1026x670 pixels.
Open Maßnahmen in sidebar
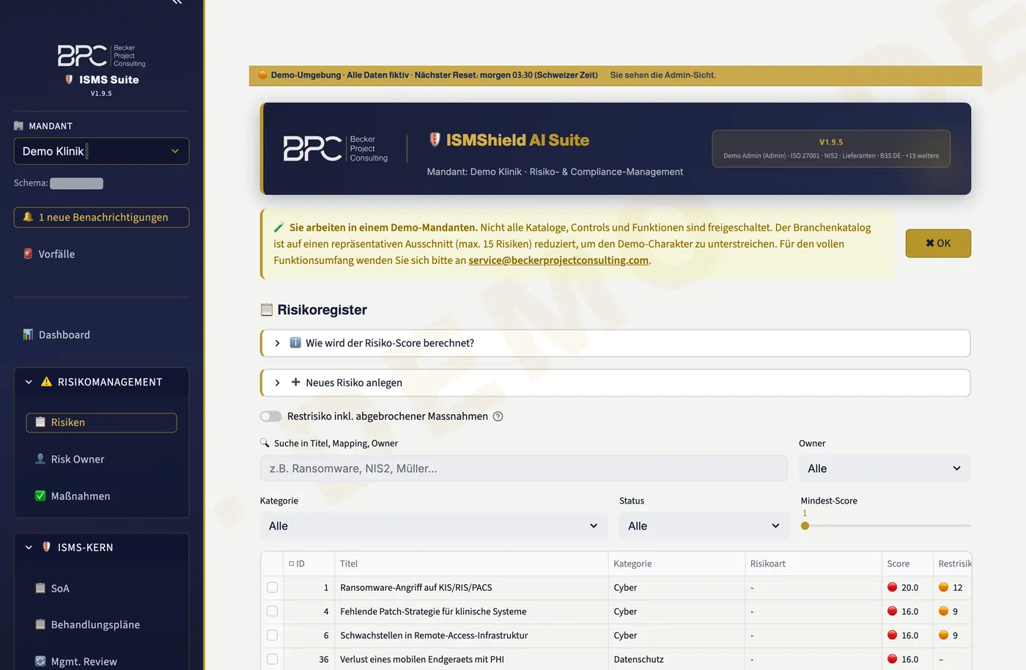coord(101,496)
